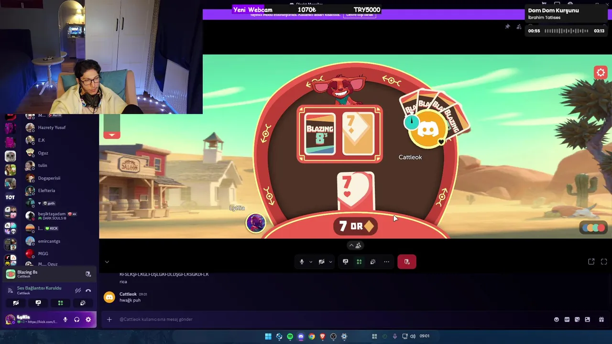Focus the message input to Cattleok
Viewport: 612px width, 344px height.
[x=332, y=319]
